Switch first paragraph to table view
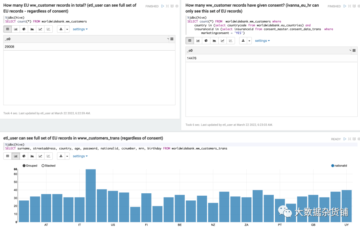Image resolution: width=360 pixels, height=228 pixels. [x=7, y=29]
